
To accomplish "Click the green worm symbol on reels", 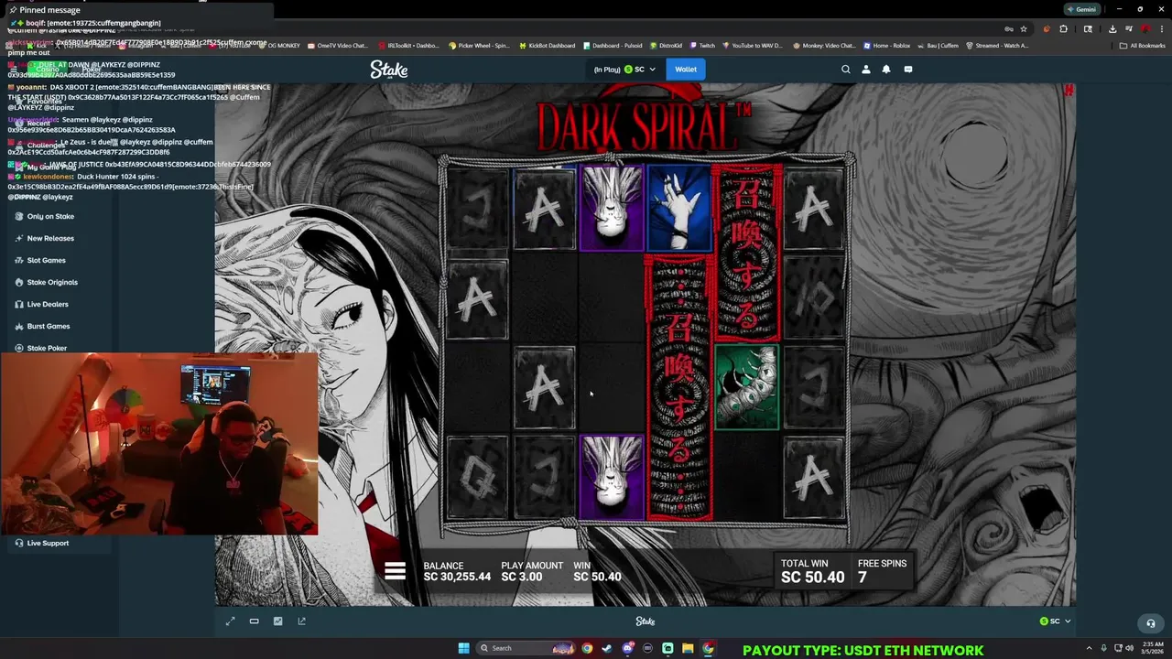I will coord(746,386).
